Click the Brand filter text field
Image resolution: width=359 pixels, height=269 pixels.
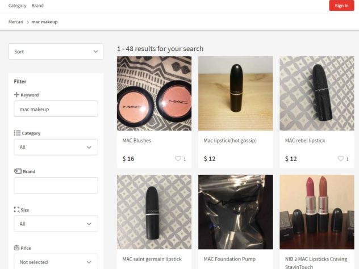point(56,185)
